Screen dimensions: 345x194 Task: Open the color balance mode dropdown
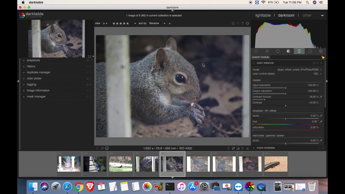(287, 70)
